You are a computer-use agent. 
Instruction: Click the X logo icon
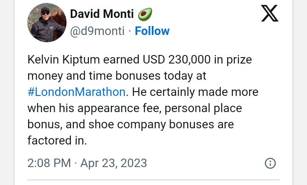[269, 14]
